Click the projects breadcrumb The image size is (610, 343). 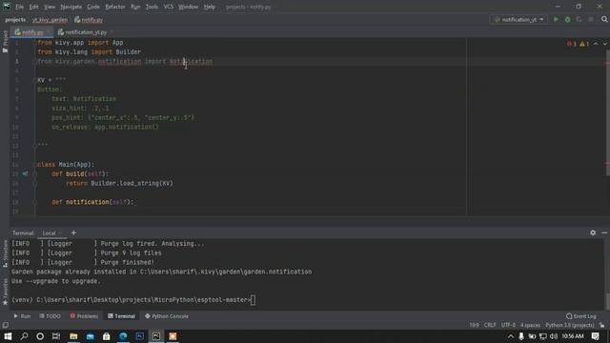[x=15, y=19]
